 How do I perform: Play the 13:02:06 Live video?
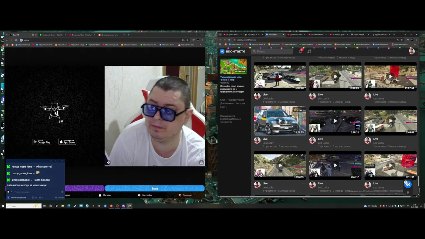(280, 165)
